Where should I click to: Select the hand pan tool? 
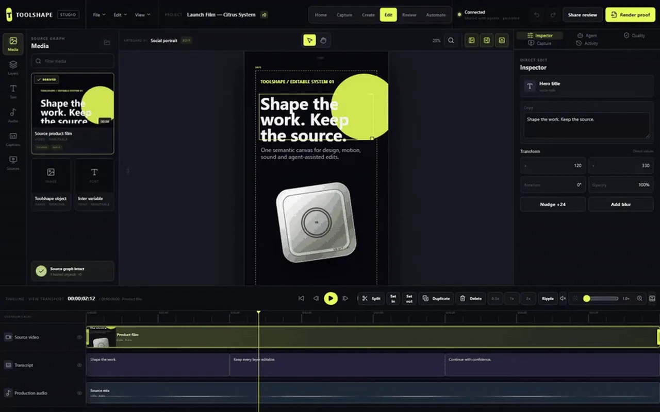click(323, 40)
